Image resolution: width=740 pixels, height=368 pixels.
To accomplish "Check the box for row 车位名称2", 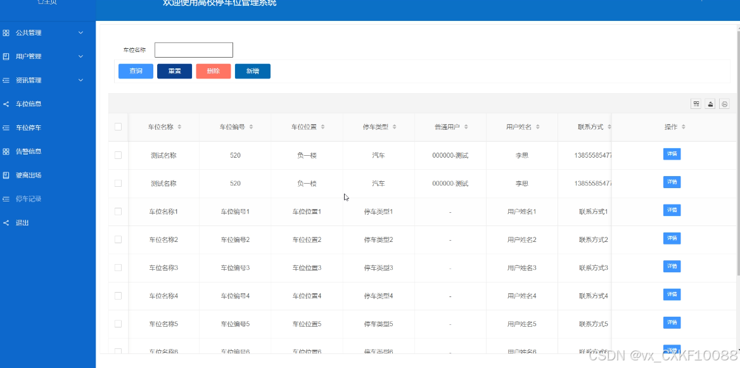I will (x=118, y=239).
